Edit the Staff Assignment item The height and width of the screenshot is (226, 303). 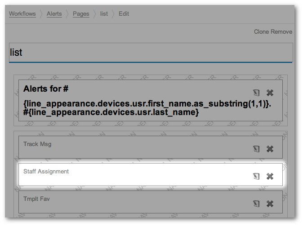pyautogui.click(x=256, y=176)
